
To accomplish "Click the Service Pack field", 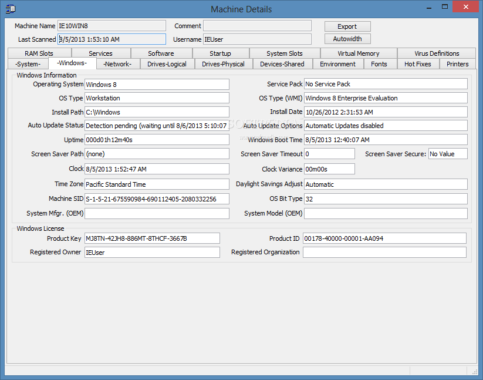I will click(386, 84).
